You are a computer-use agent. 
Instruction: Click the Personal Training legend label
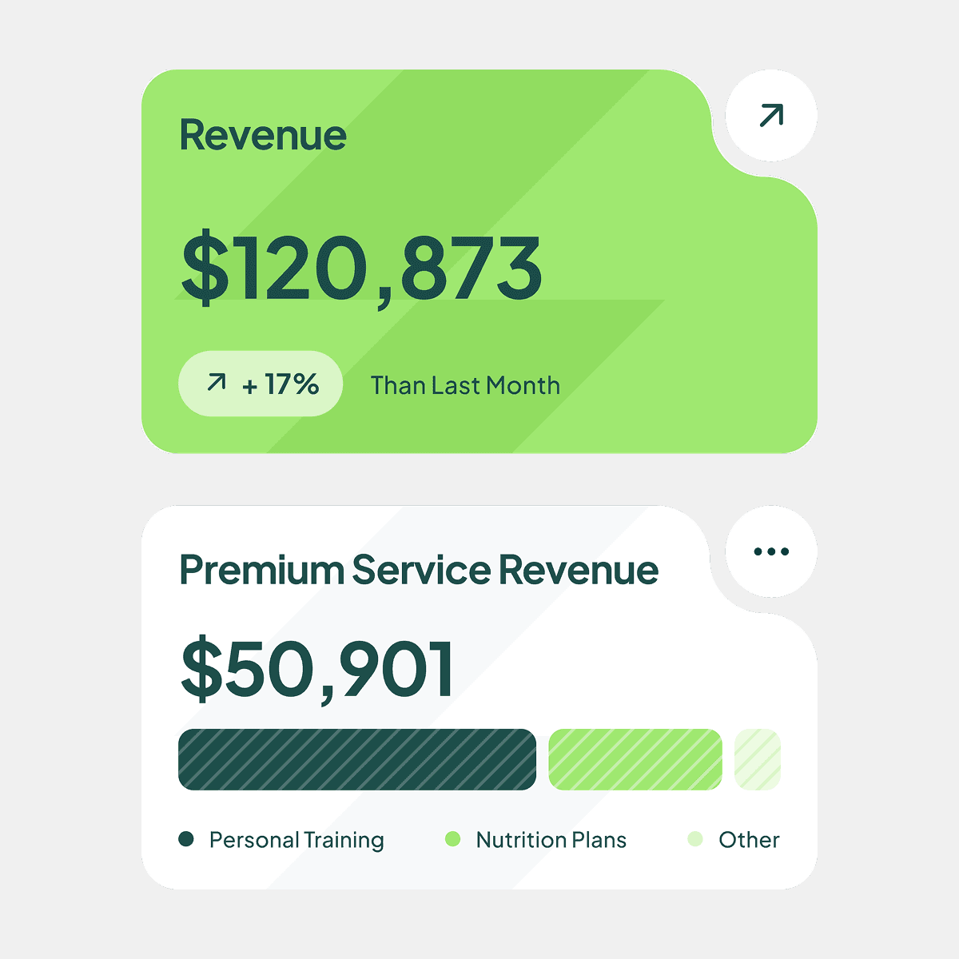click(x=296, y=840)
